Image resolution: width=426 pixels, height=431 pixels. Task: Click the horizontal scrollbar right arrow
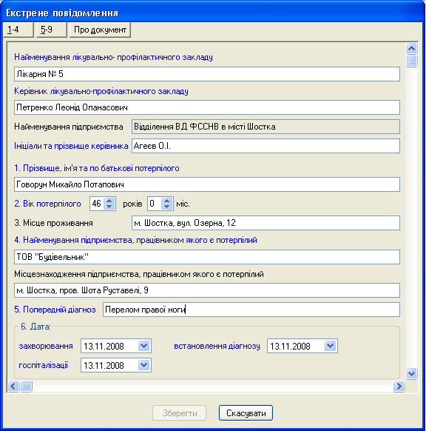399,386
